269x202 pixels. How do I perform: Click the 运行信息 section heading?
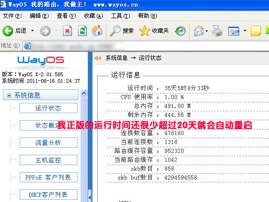[x=126, y=75]
